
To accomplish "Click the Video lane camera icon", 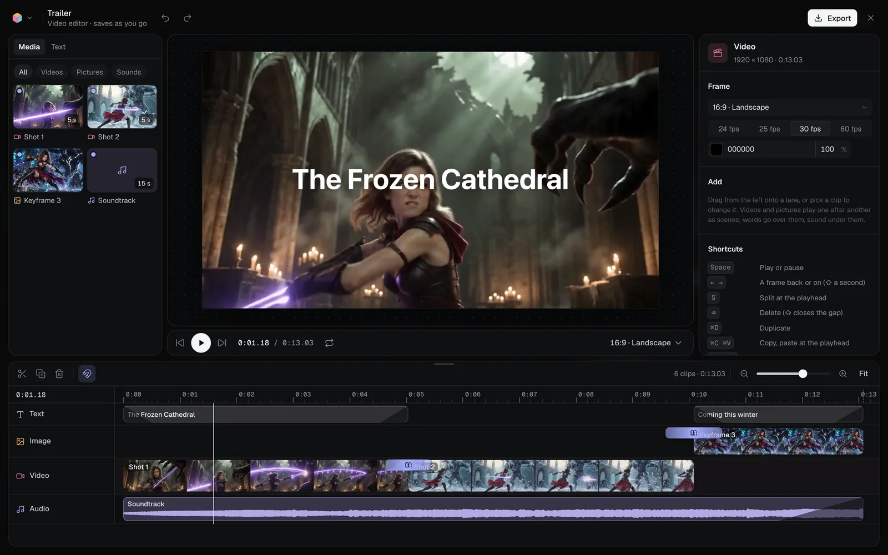I will point(21,476).
